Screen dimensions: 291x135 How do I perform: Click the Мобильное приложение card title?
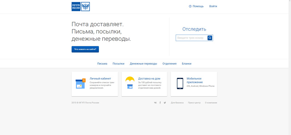pos(195,80)
